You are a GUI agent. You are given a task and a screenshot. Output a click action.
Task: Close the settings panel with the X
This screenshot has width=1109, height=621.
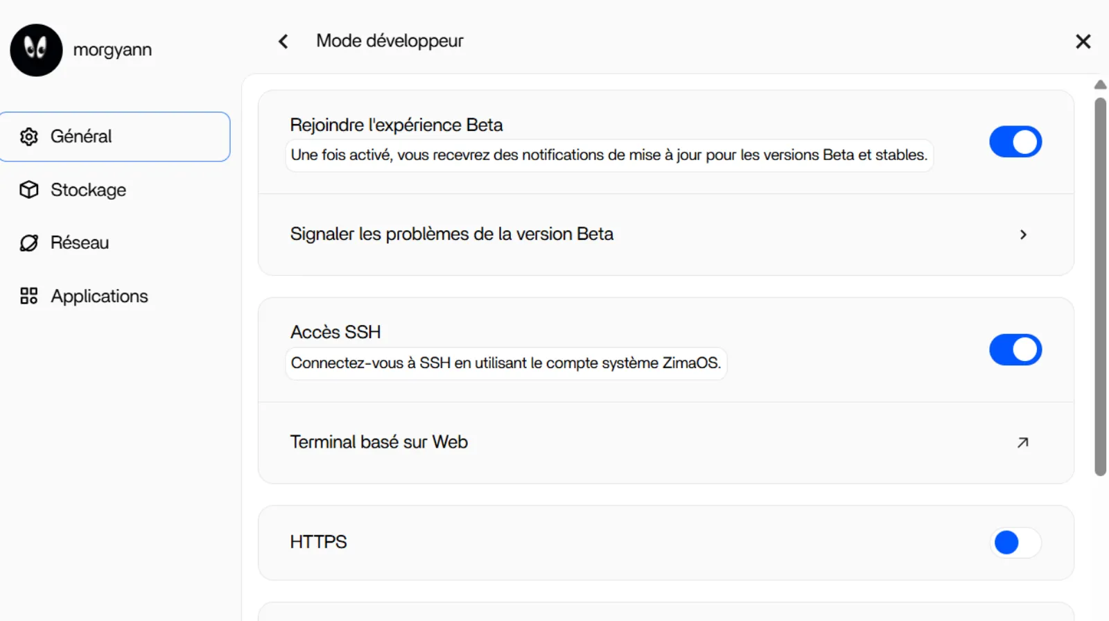[1083, 42]
